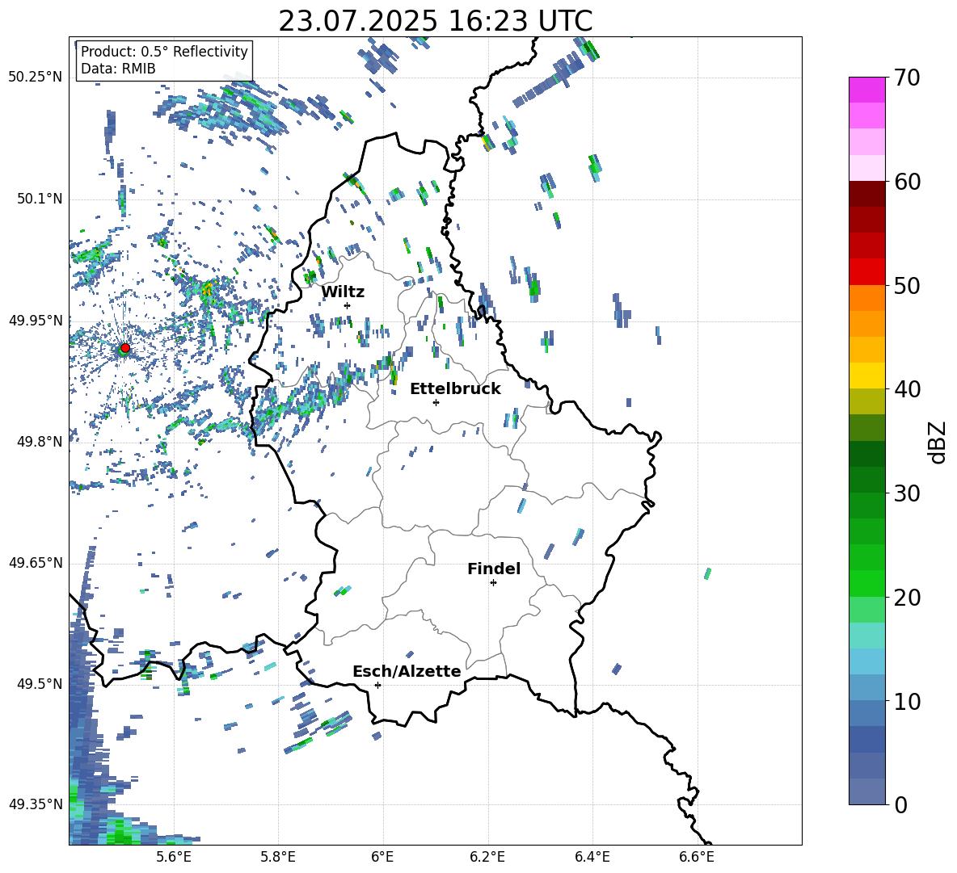Click the dBZ colorbar label
The height and width of the screenshot is (873, 957).
tap(938, 442)
